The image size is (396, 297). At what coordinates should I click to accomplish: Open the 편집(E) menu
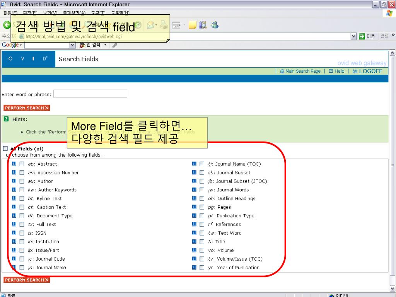tap(30, 13)
